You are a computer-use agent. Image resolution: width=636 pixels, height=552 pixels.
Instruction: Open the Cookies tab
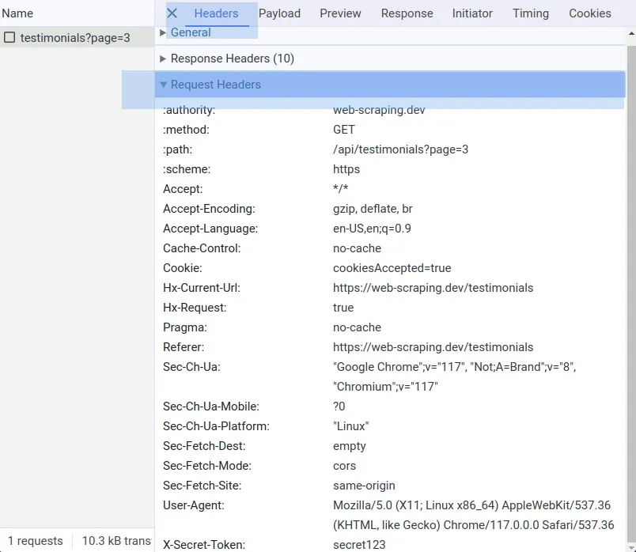[590, 13]
